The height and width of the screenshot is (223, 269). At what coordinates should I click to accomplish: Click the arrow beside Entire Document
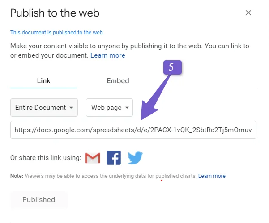coord(71,108)
